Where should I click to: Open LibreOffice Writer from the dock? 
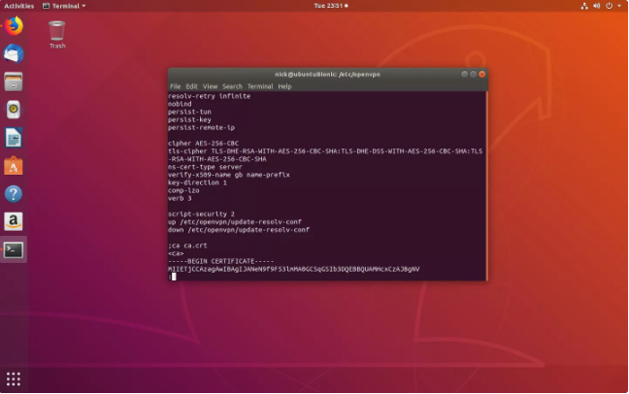click(14, 138)
